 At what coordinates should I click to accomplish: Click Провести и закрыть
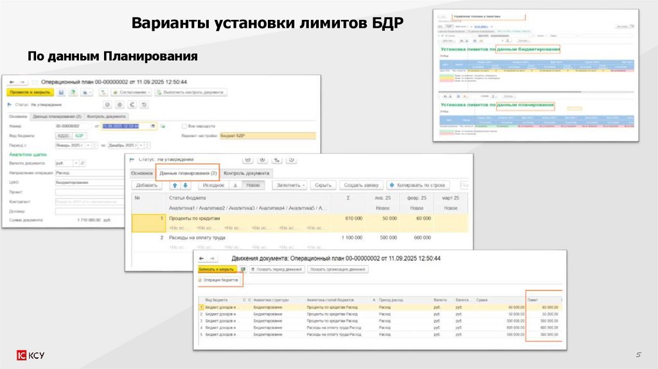[x=30, y=92]
